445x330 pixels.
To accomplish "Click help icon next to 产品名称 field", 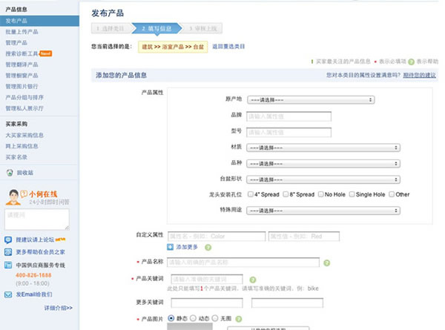I will (x=327, y=263).
